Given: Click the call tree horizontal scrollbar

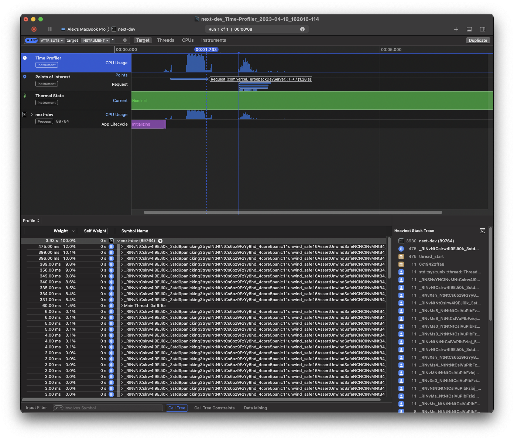Looking at the screenshot, I should tap(201, 400).
